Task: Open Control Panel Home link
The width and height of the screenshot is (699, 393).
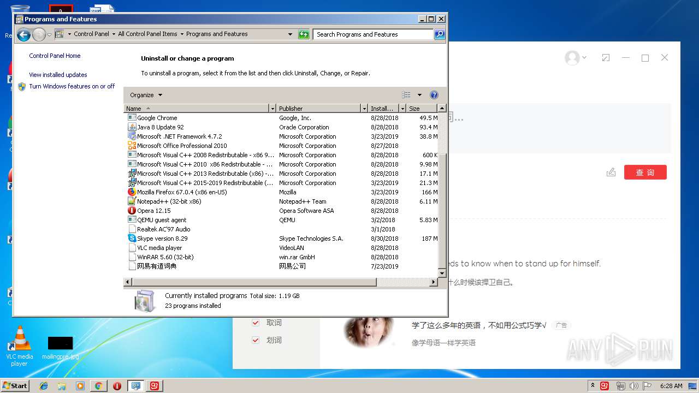Action: coord(55,56)
